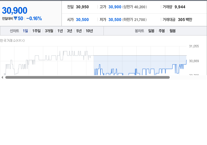
Task: Show the 5년 line chart
Action: click(79, 31)
